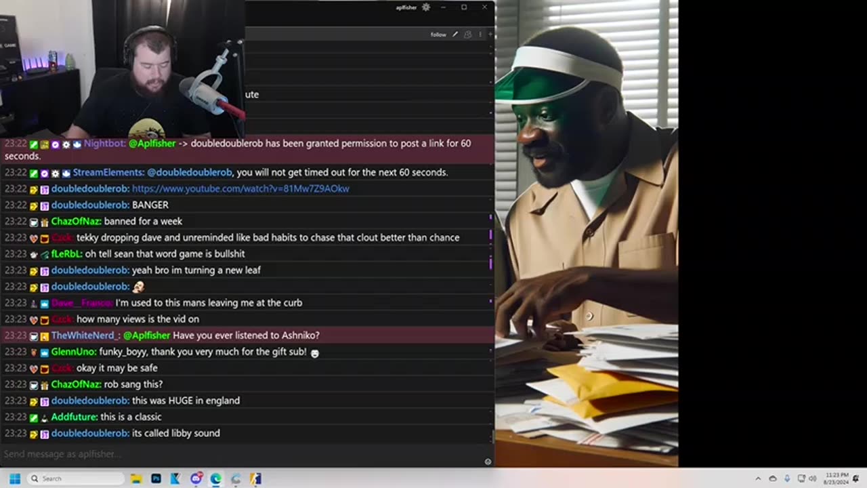Image resolution: width=867 pixels, height=488 pixels.
Task: Open Discord from the taskbar
Action: 196,479
